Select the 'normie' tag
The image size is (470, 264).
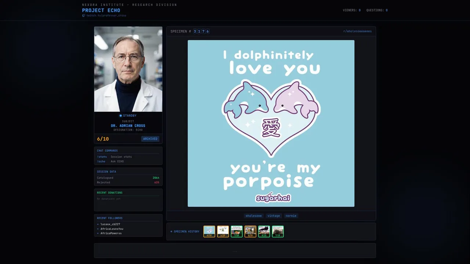pyautogui.click(x=291, y=216)
